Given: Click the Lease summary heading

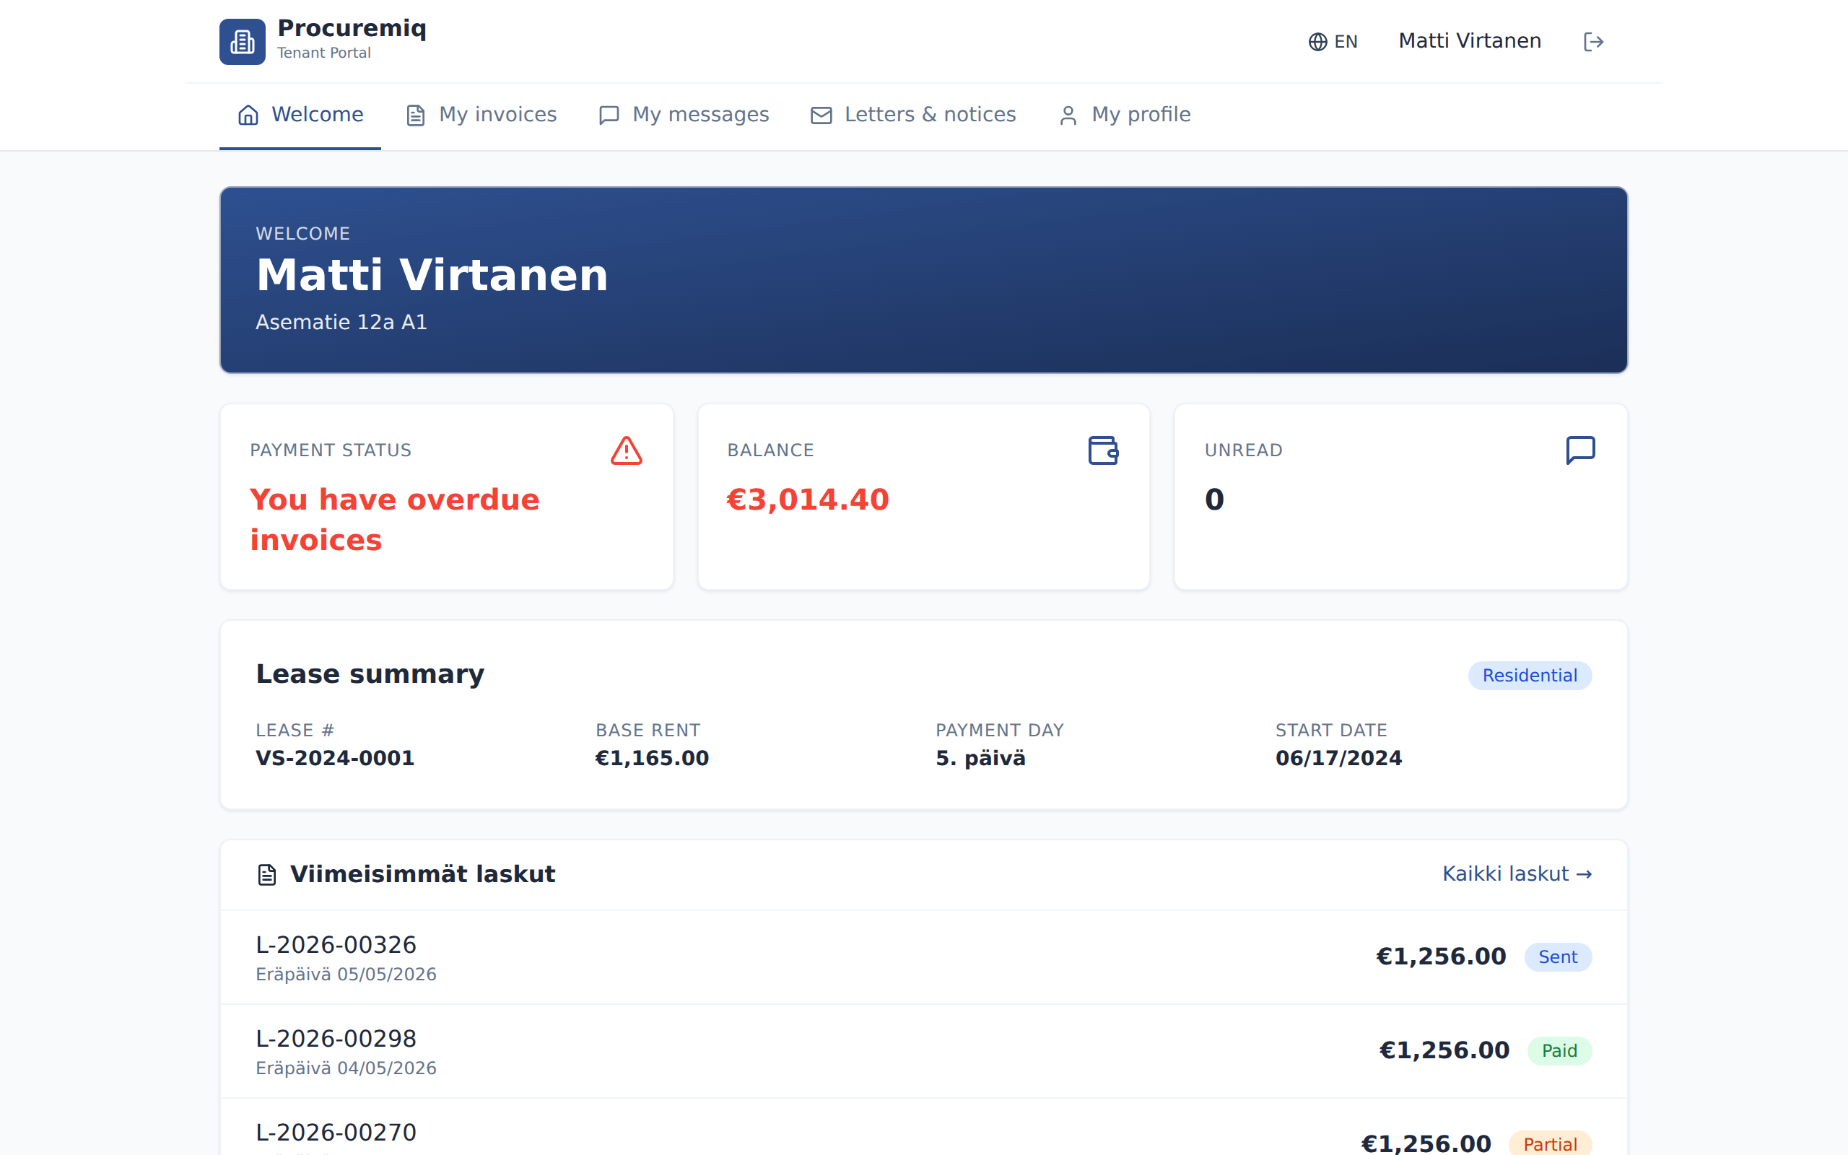Looking at the screenshot, I should (370, 674).
